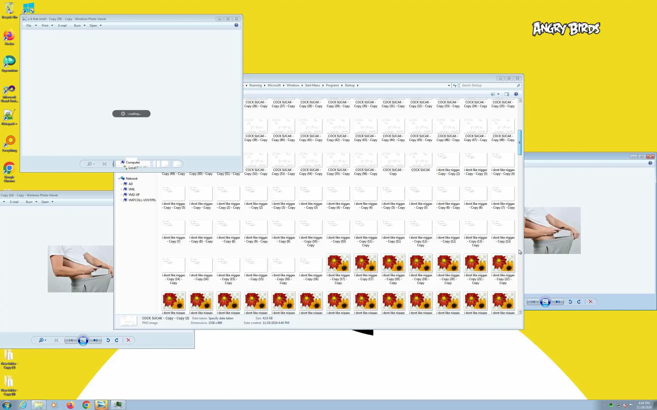The height and width of the screenshot is (410, 657).
Task: Click Rotate clockwise in Copy (14) Photo Viewer
Action: point(117,340)
